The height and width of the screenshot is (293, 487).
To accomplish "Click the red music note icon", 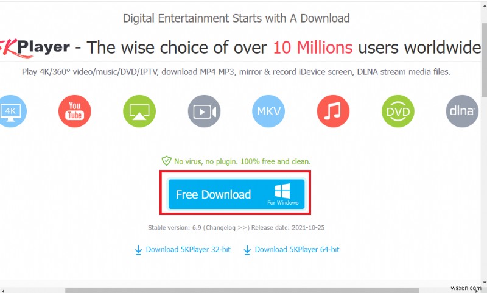I will (x=333, y=111).
